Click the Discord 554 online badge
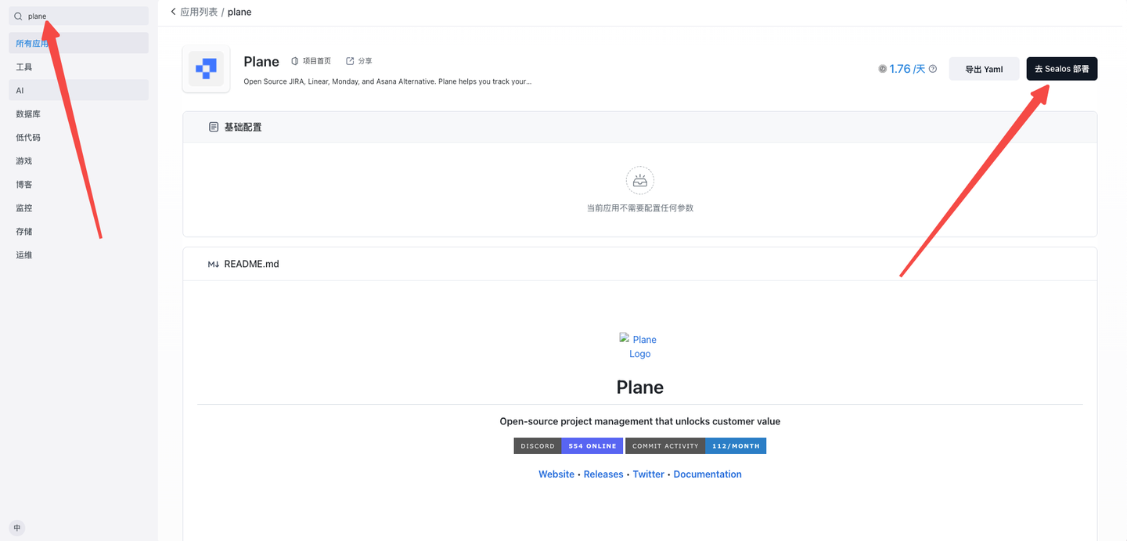 tap(568, 446)
